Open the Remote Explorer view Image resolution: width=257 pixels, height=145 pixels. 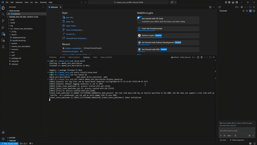point(3,40)
